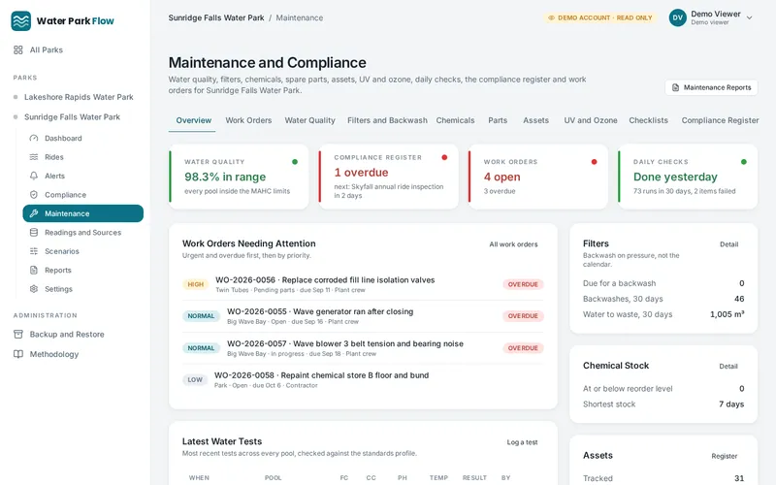Open Scenarios in the sidebar
This screenshot has width=776, height=485.
(62, 251)
